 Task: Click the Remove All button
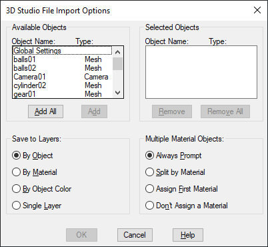tap(225, 111)
